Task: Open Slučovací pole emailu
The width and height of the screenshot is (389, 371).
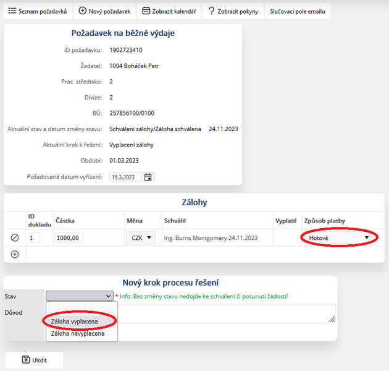Action: [x=298, y=11]
